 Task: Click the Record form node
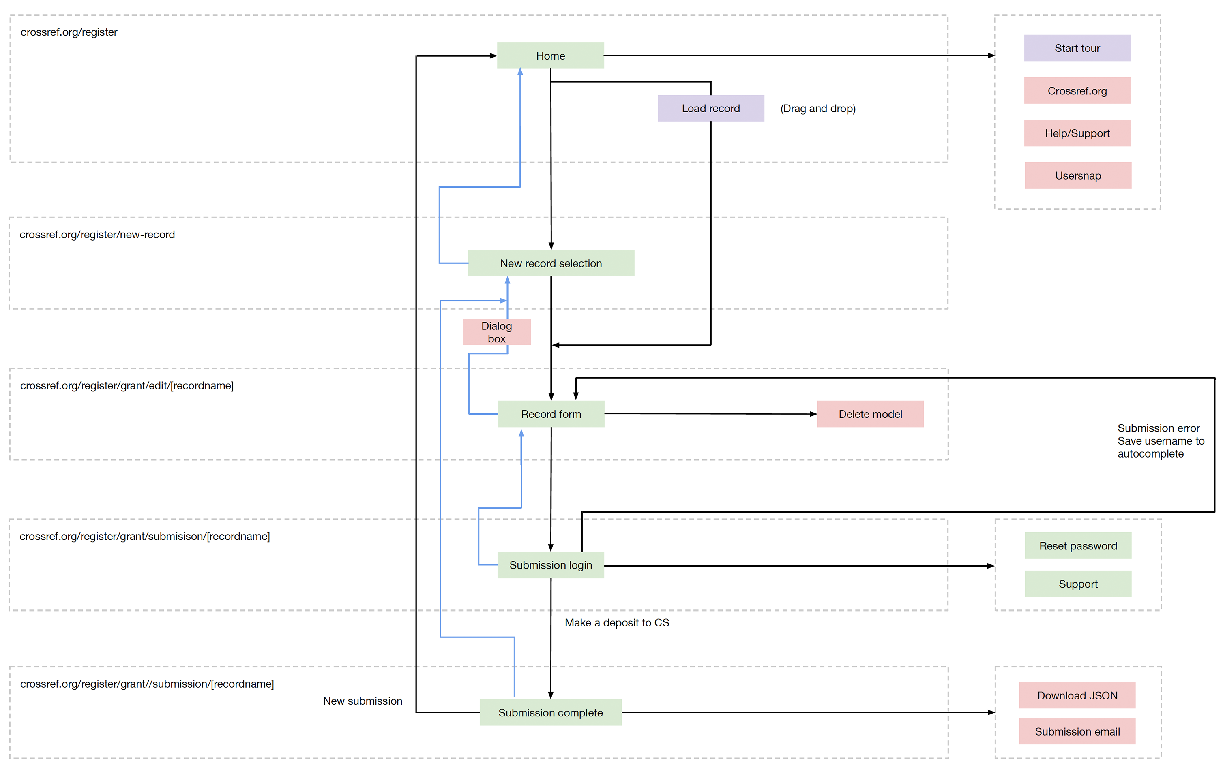coord(551,414)
